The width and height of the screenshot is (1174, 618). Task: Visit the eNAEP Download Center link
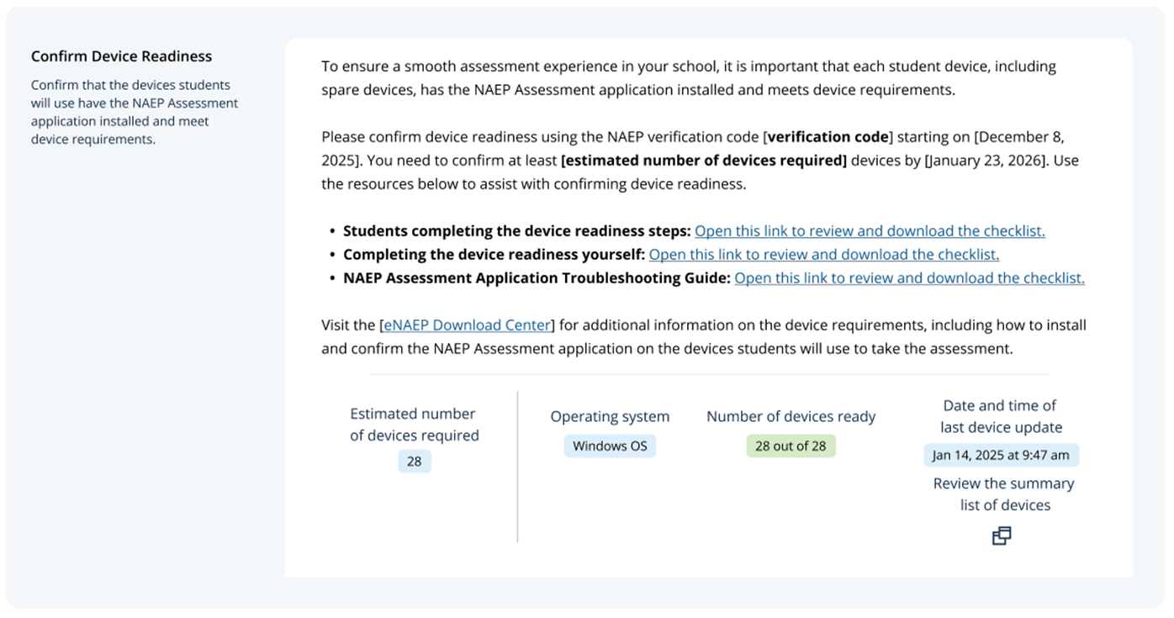coord(467,325)
